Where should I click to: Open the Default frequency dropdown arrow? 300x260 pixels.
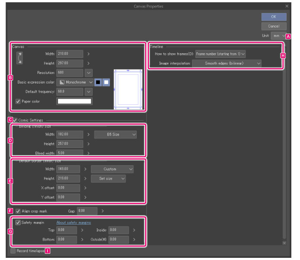click(89, 92)
